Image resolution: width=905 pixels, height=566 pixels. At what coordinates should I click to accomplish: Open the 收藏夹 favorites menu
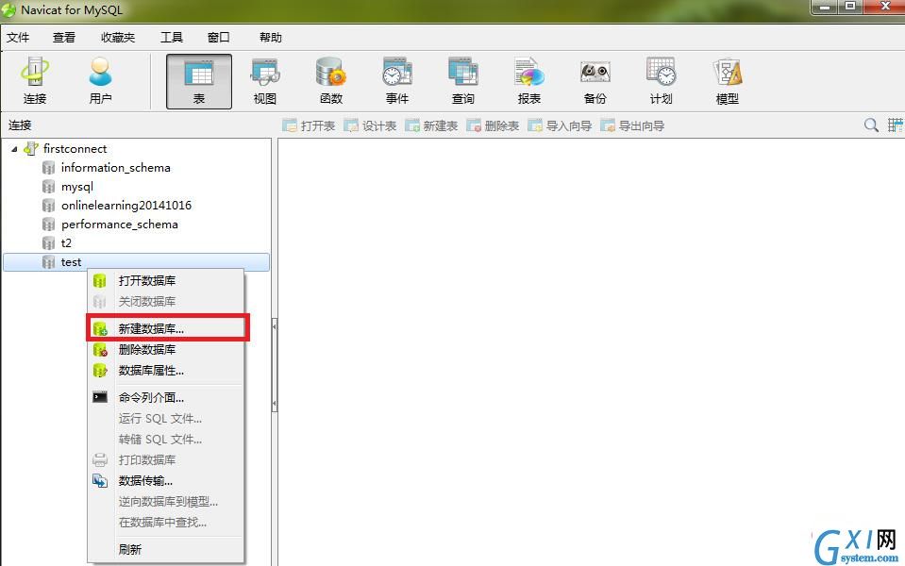point(118,38)
